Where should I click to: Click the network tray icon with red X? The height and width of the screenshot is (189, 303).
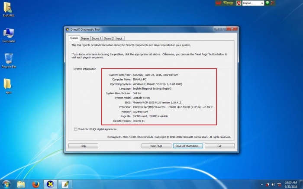279,184
